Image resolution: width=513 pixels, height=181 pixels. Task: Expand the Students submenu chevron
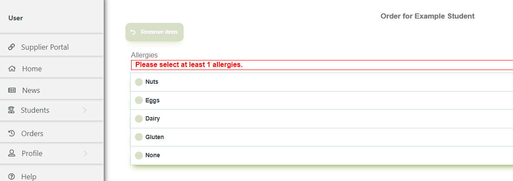pos(85,110)
